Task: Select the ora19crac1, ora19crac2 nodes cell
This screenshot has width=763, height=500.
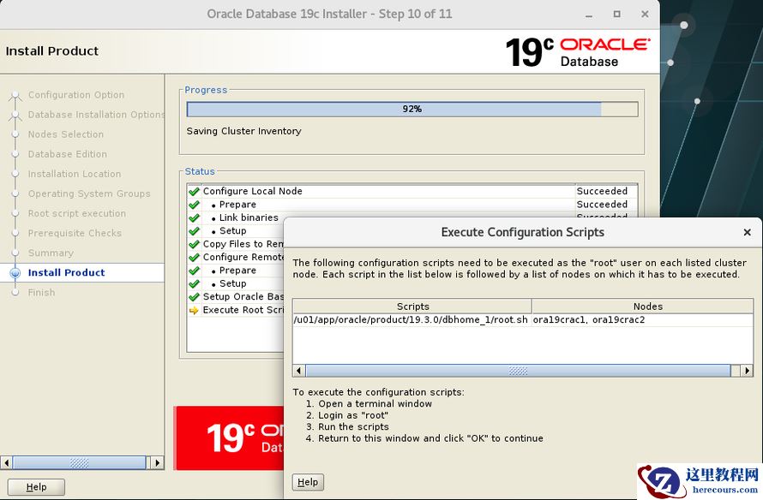Action: pos(642,319)
